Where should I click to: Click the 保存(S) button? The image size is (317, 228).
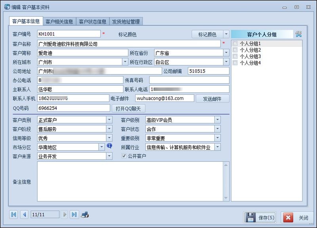pyautogui.click(x=260, y=217)
